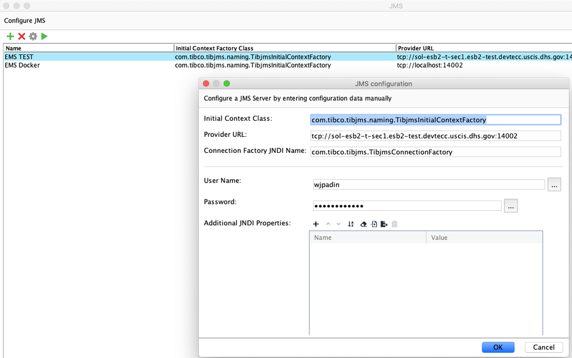Click the red X delete configuration icon

[22, 37]
